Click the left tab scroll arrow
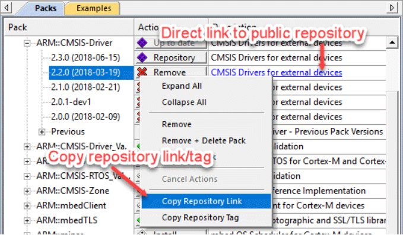This screenshot has height=235, width=403. click(7, 8)
